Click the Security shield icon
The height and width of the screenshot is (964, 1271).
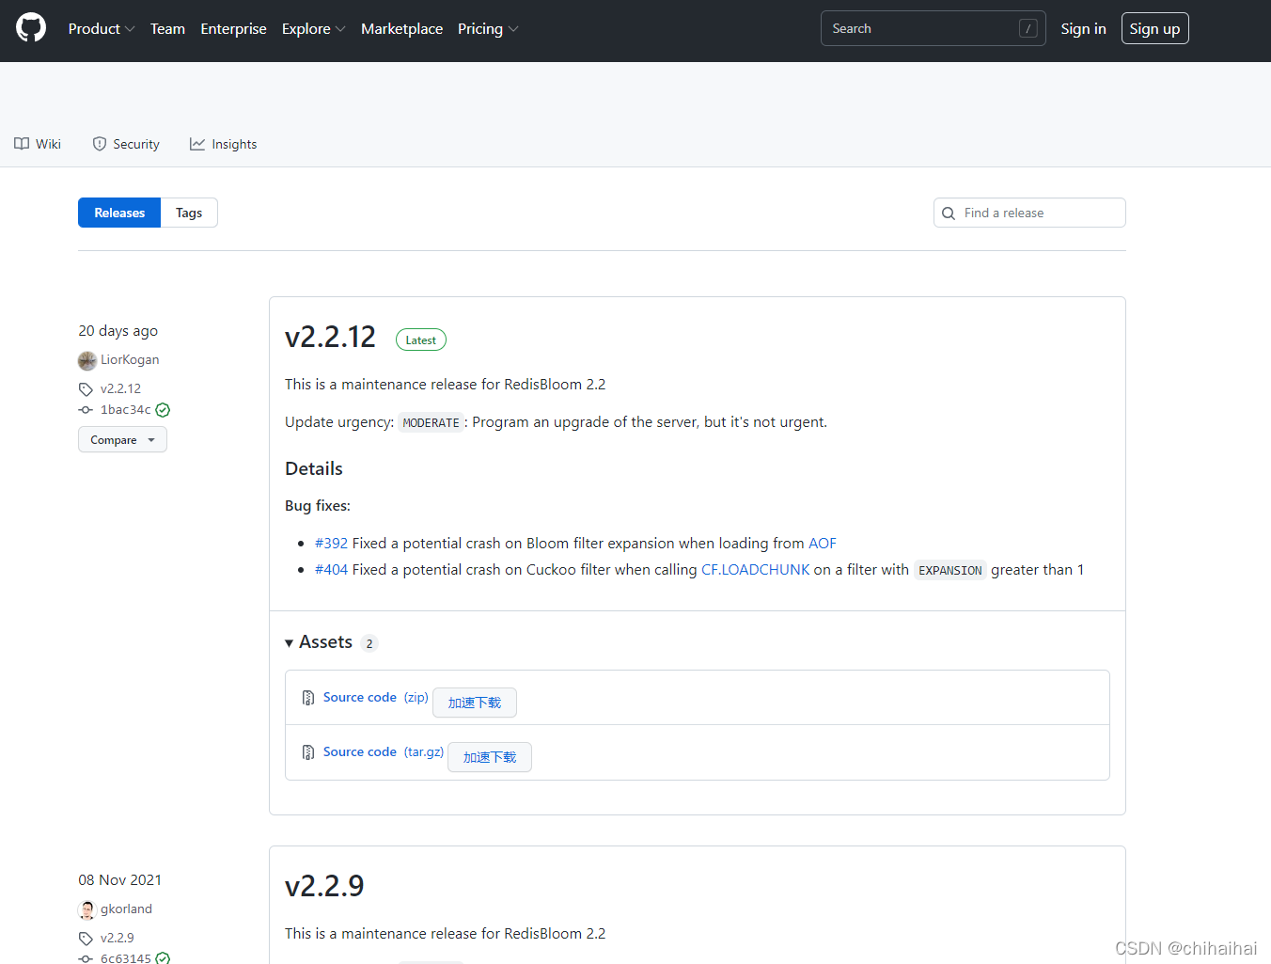100,144
